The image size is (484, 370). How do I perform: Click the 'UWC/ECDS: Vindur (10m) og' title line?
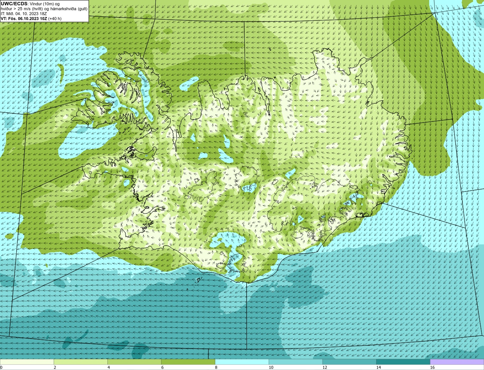point(30,4)
